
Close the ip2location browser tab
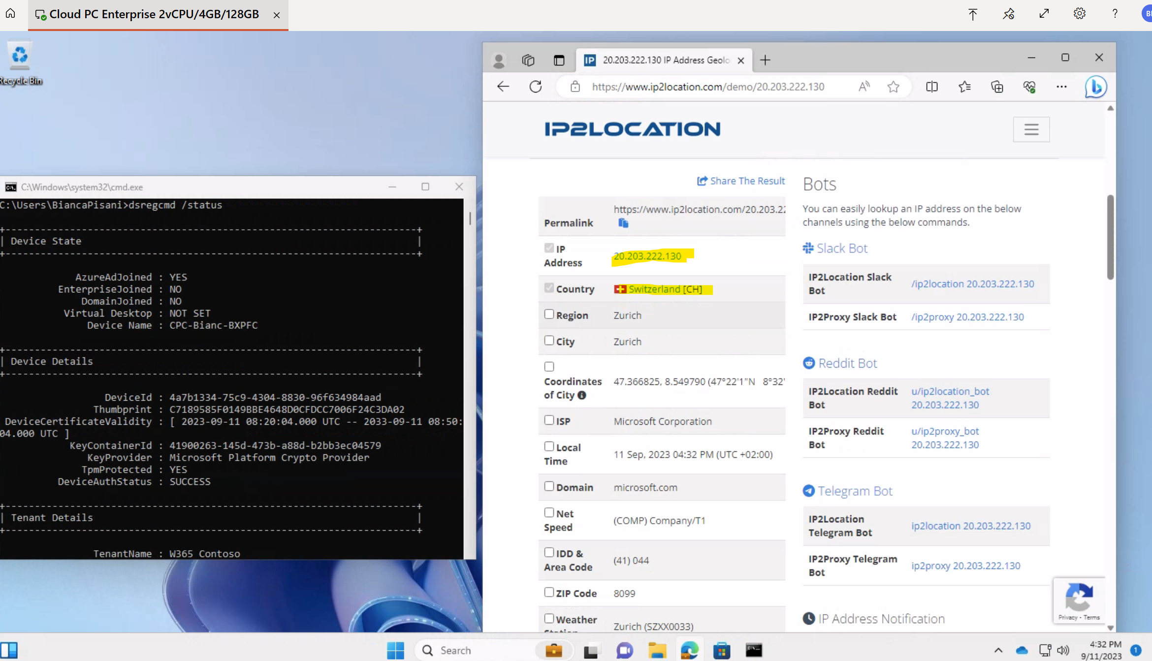pyautogui.click(x=741, y=61)
